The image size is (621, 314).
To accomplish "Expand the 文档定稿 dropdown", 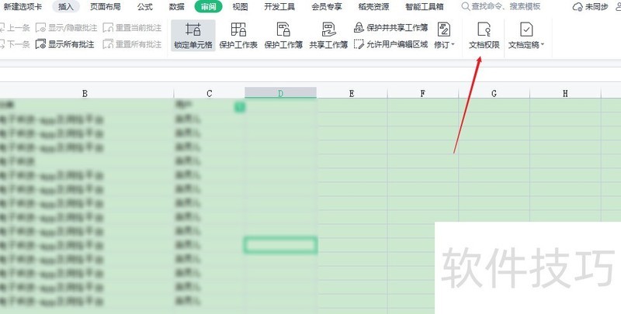I will 526,36.
